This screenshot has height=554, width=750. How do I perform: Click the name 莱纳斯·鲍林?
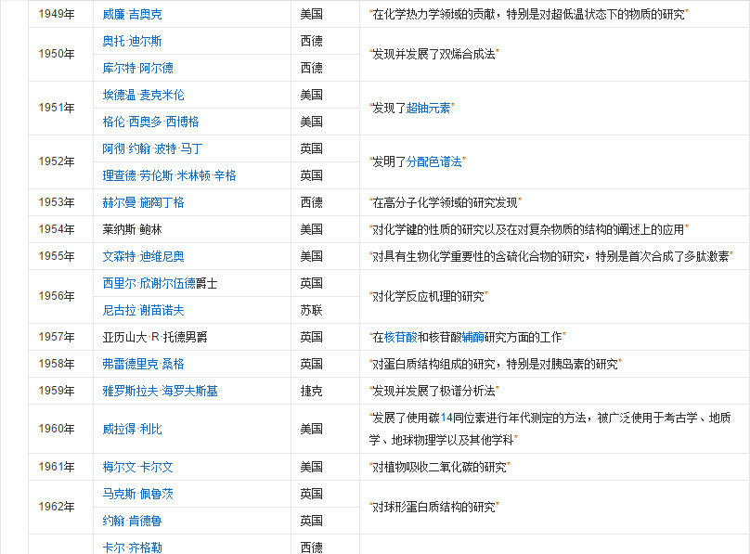[x=132, y=229]
